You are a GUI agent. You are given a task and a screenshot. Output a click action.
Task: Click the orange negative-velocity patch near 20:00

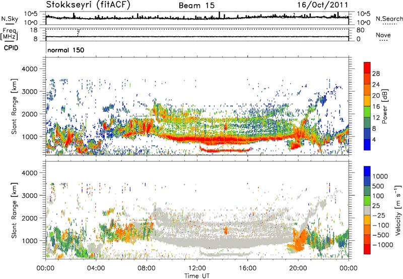tap(299, 240)
